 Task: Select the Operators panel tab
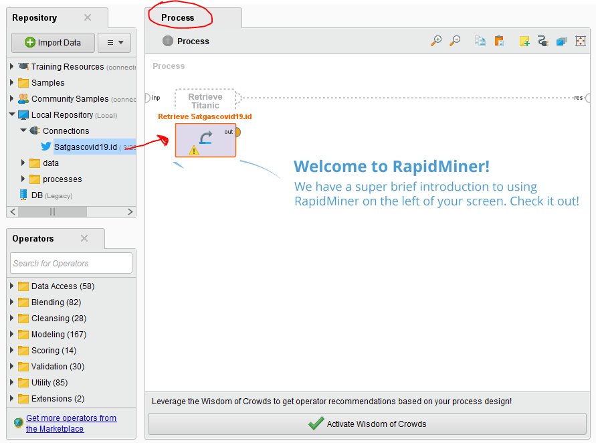coord(41,238)
